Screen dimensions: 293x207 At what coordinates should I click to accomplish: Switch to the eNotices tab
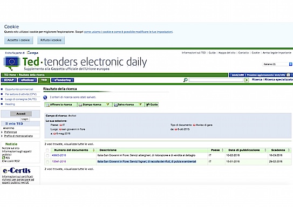click(x=28, y=80)
